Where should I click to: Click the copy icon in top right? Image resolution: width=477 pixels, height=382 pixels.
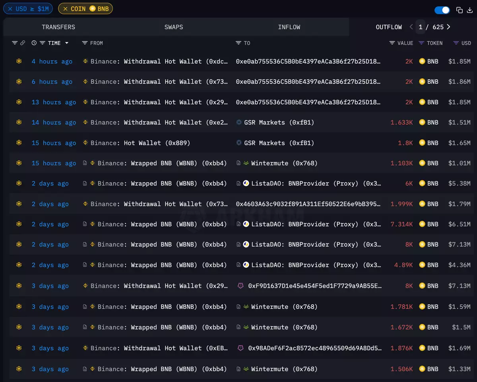pyautogui.click(x=460, y=10)
